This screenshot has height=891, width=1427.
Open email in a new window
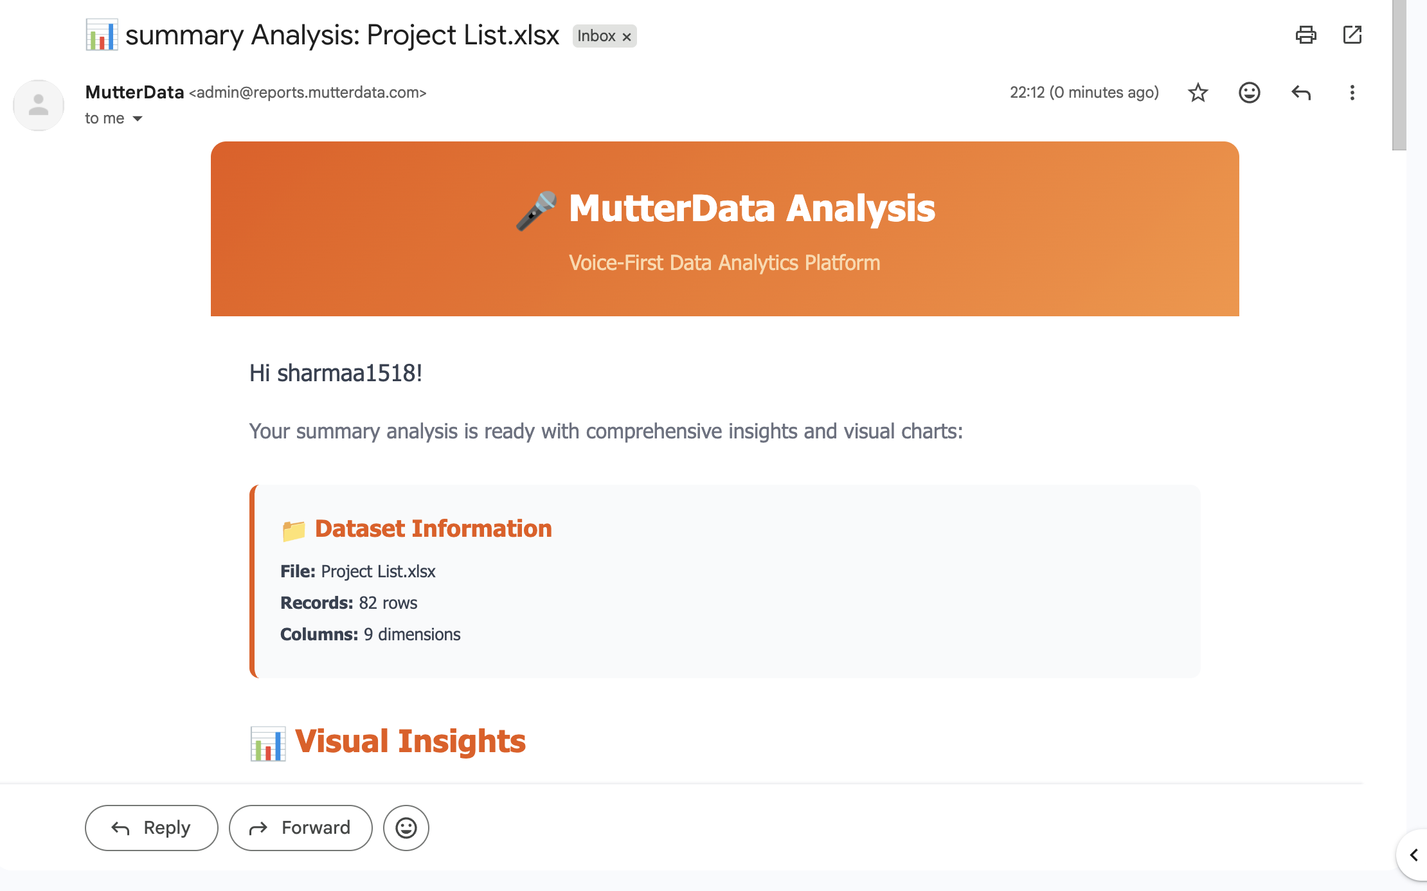1352,35
